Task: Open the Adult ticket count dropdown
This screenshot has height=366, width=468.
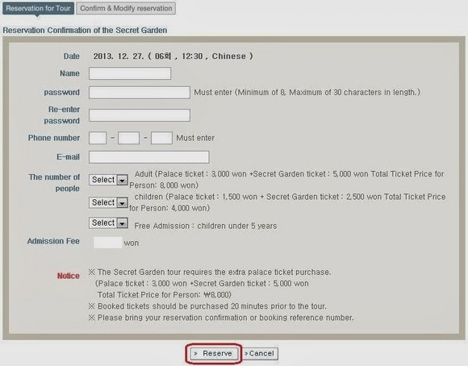Action: click(108, 180)
